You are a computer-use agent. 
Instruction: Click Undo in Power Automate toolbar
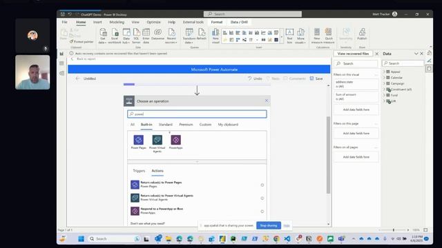255,79
